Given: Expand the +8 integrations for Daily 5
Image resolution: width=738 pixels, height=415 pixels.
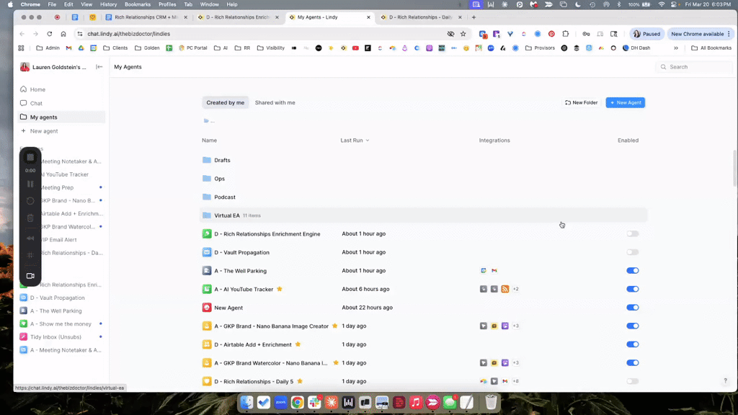Looking at the screenshot, I should 515,381.
